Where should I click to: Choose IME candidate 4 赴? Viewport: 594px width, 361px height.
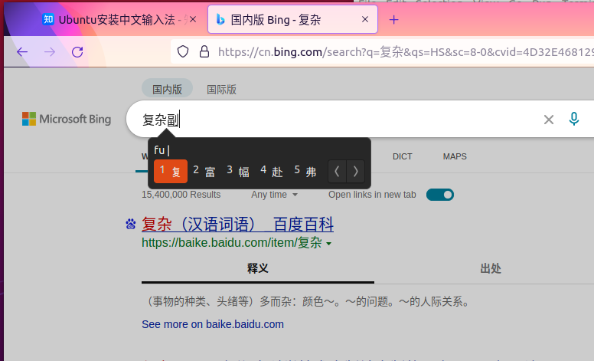(x=272, y=172)
